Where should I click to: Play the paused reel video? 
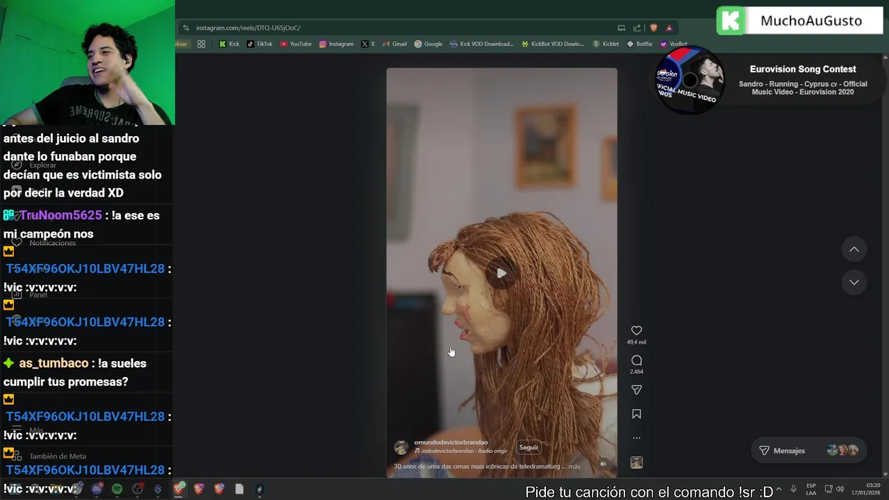pyautogui.click(x=501, y=274)
